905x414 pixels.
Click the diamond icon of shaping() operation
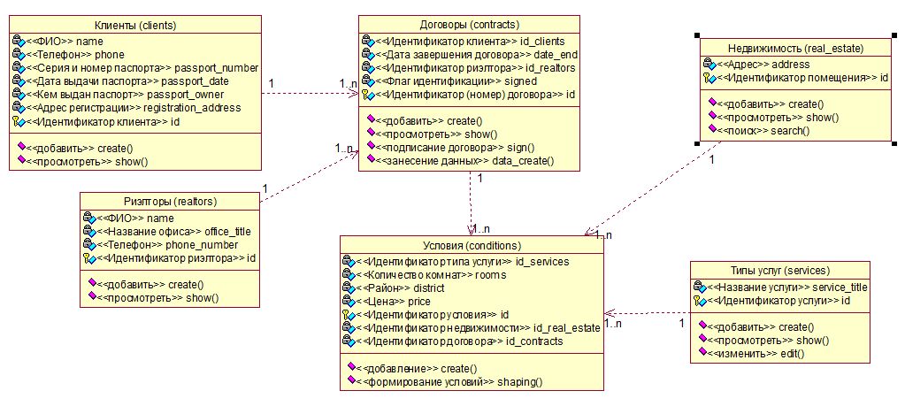pyautogui.click(x=351, y=380)
